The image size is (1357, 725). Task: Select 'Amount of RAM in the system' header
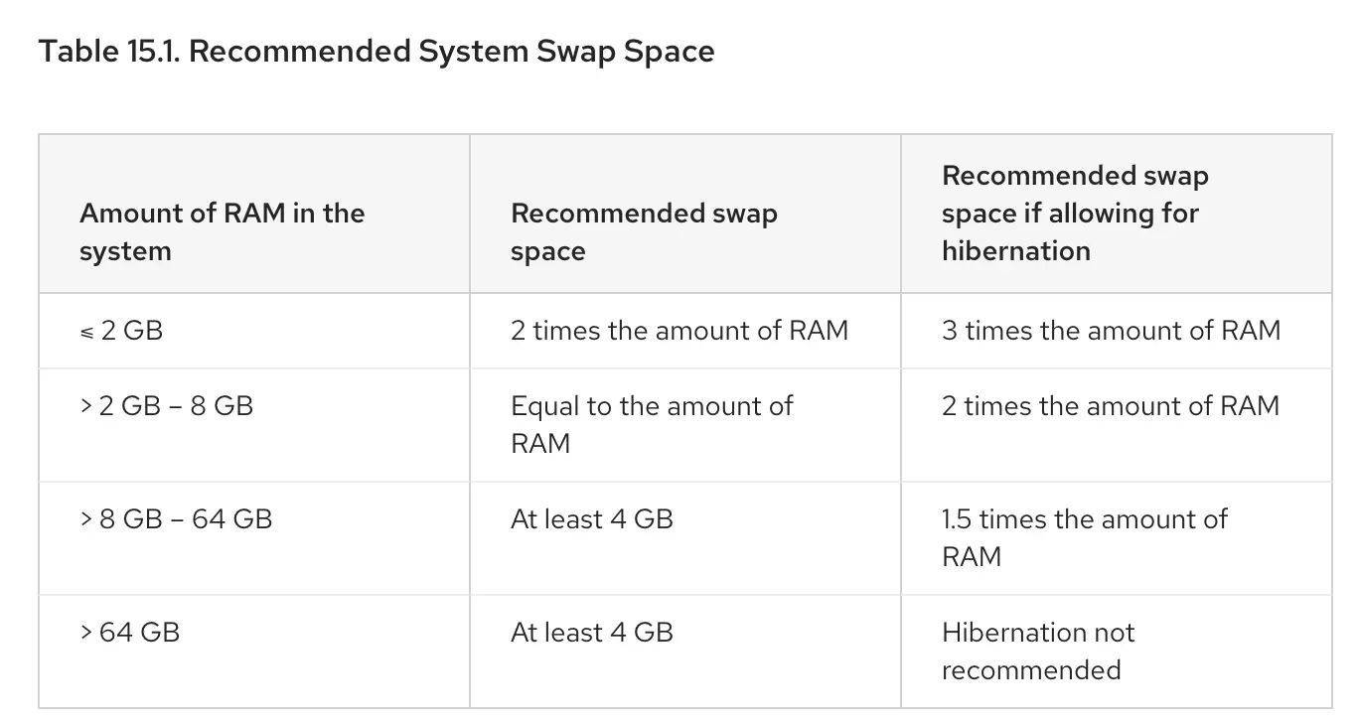222,231
